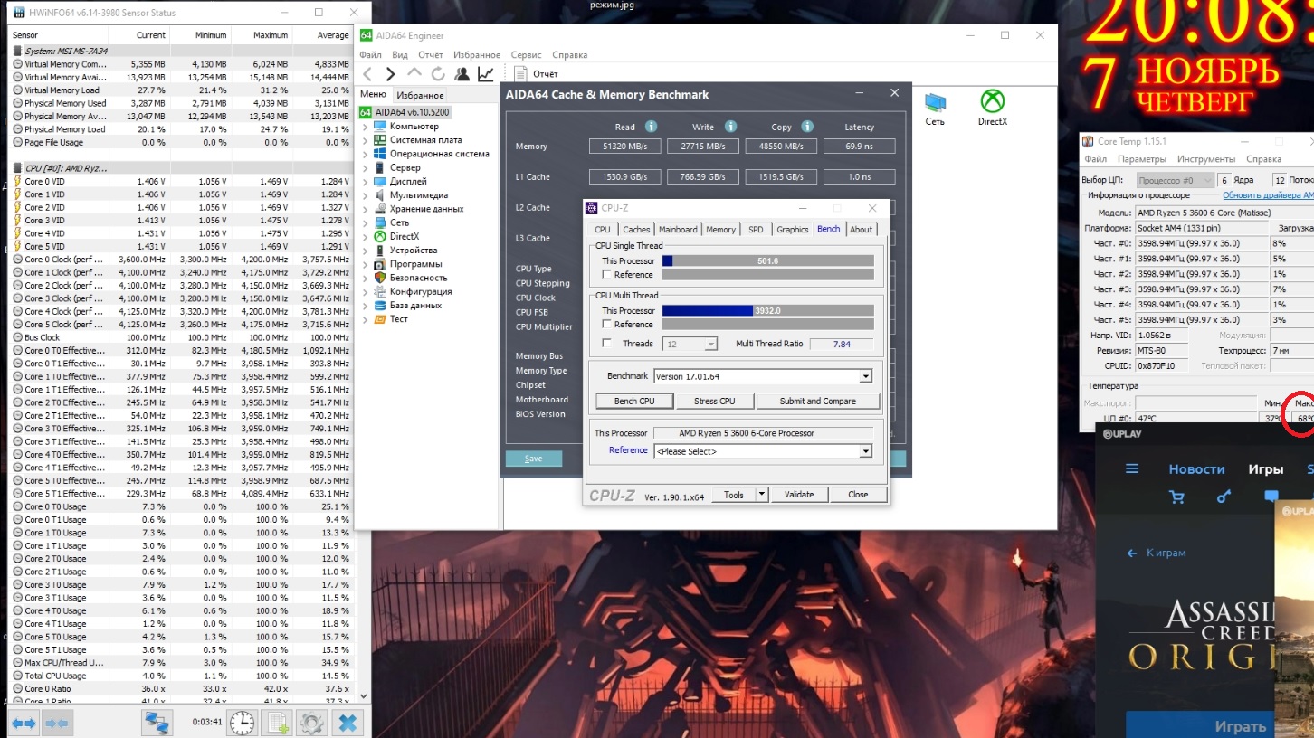Click the HWiNFO reset clock icon
1314x738 pixels.
[242, 723]
